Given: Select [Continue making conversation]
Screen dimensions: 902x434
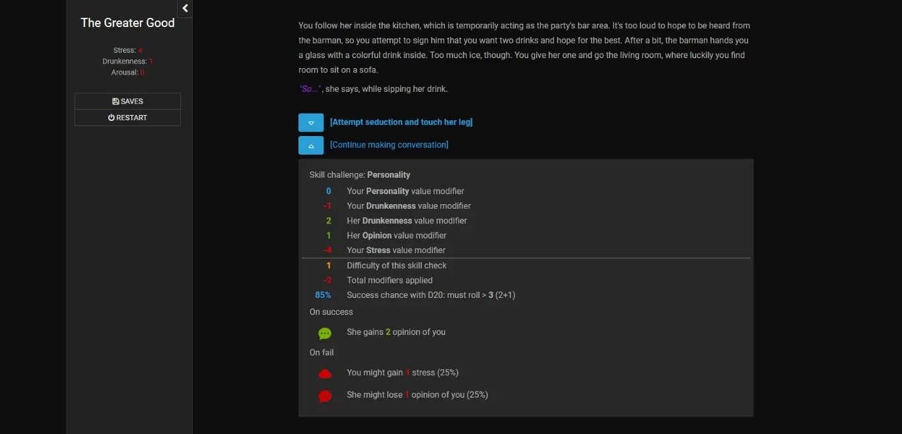Looking at the screenshot, I should (x=389, y=145).
